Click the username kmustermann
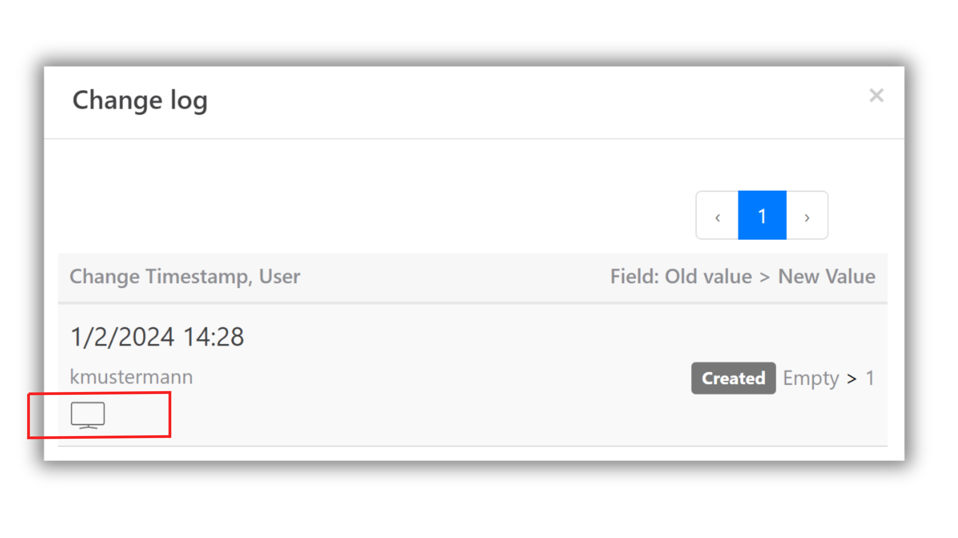This screenshot has width=958, height=538. click(x=131, y=377)
